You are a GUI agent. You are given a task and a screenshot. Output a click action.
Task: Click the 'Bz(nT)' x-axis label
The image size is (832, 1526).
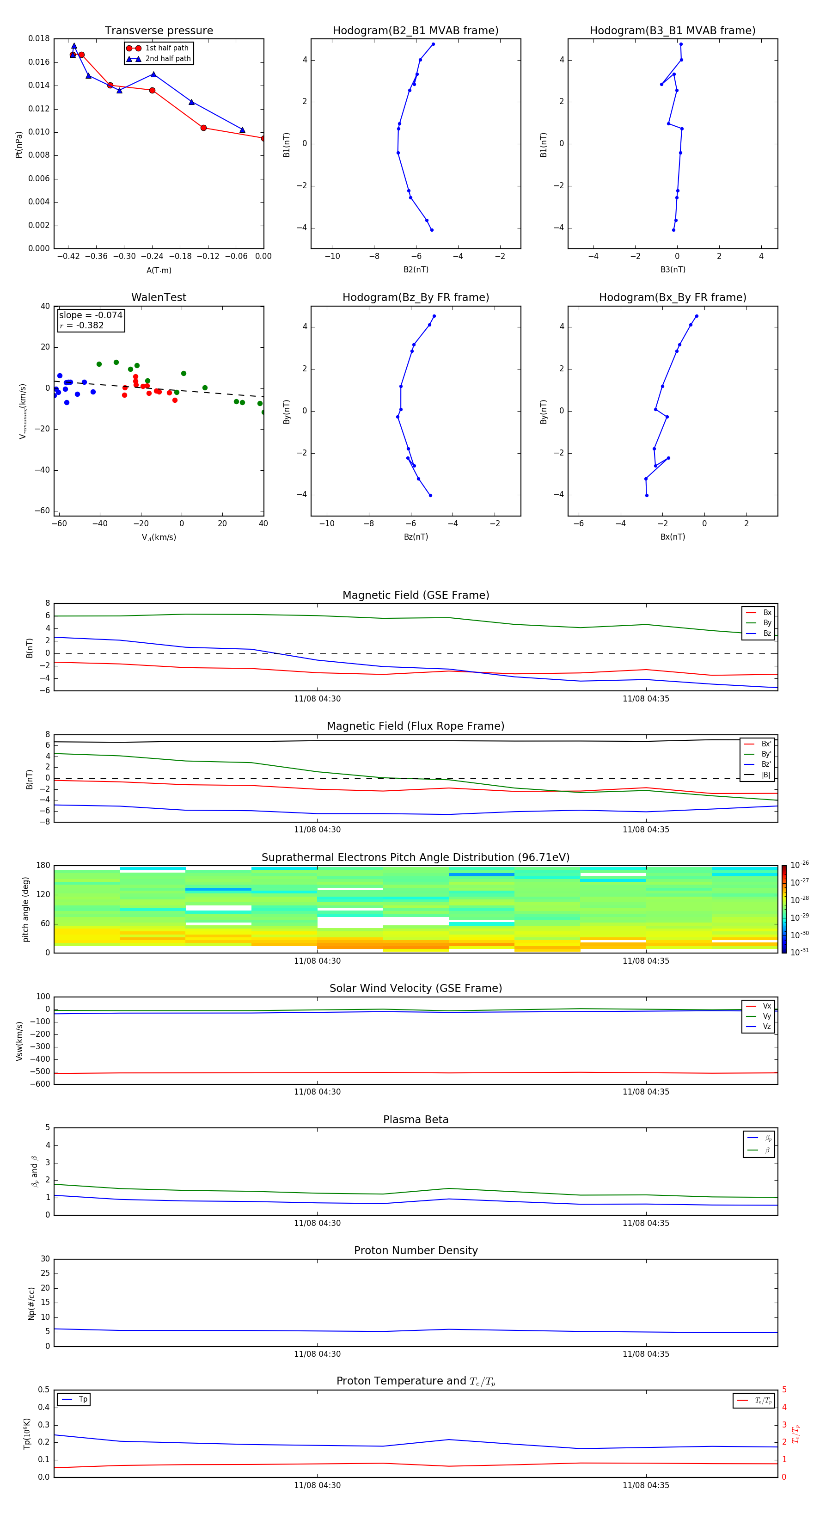416,537
